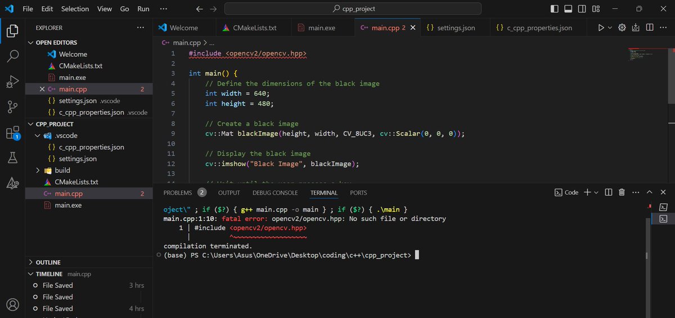Open editor More Actions ellipsis

pyautogui.click(x=663, y=27)
